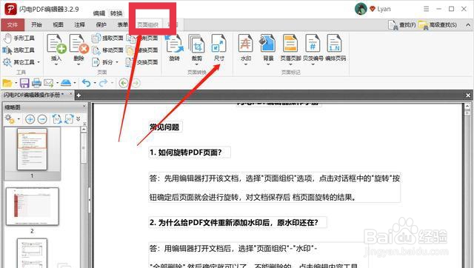Open the thumbnail options gear menu

point(10,119)
